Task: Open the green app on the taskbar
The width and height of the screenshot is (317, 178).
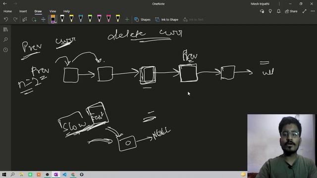Action: coord(30,175)
